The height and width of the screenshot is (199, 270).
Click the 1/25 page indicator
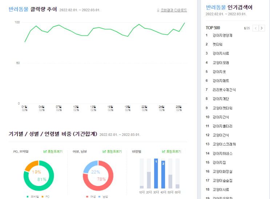(247, 28)
